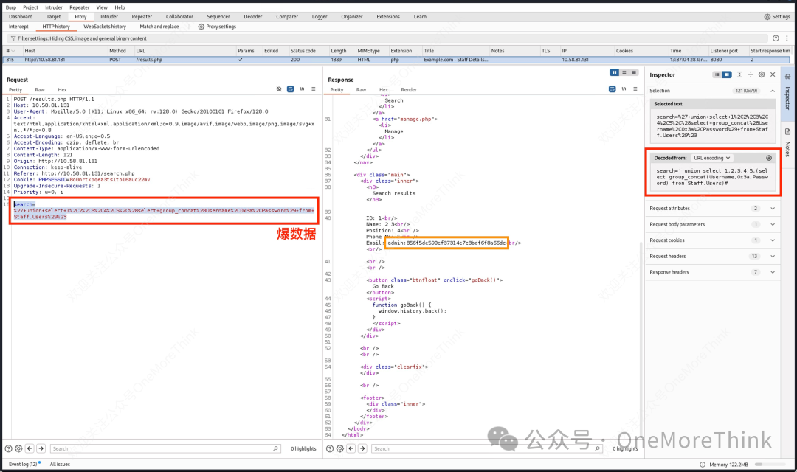Screen dimensions: 797x472
Task: Open Response search settings gear icon
Action: 340,448
